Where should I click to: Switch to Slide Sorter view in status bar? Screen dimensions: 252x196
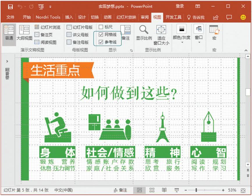click(152, 190)
